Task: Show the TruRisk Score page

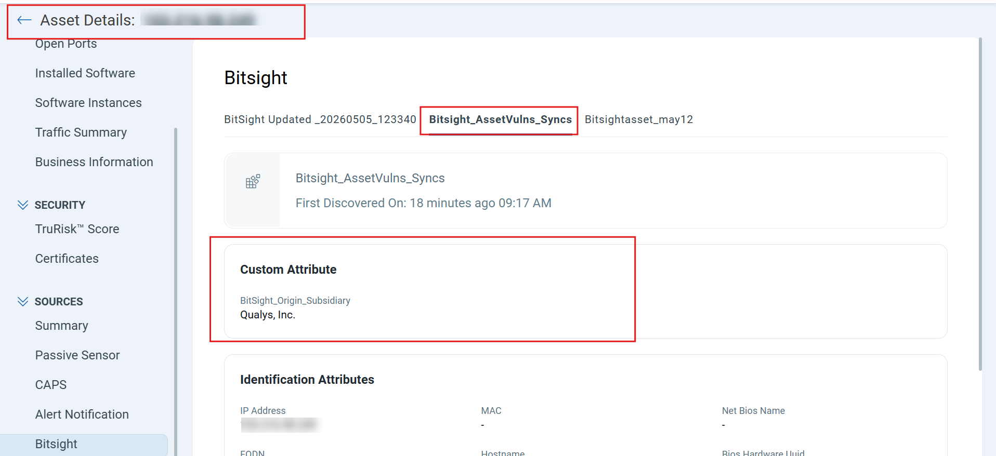Action: pyautogui.click(x=77, y=229)
